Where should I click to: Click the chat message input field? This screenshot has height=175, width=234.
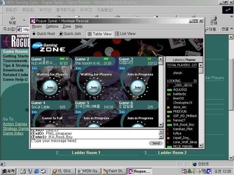[90, 143]
